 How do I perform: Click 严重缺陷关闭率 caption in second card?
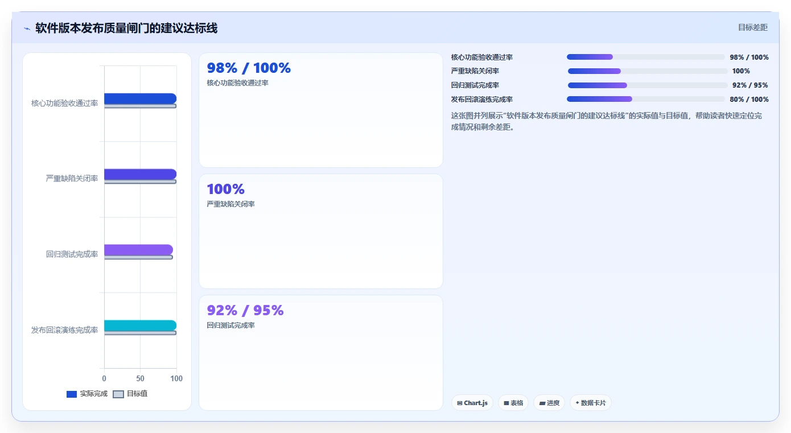[230, 204]
